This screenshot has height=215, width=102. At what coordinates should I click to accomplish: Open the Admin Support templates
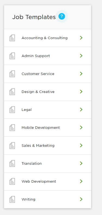point(48,56)
